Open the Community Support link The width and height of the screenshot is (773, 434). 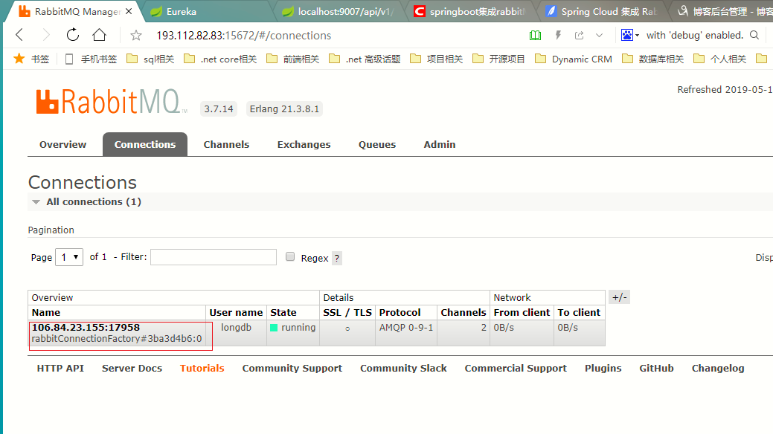(x=292, y=368)
